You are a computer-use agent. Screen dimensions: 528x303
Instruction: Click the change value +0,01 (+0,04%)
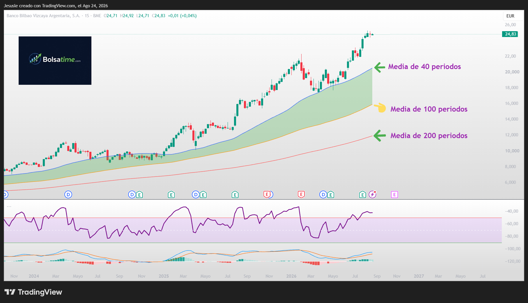[182, 16]
